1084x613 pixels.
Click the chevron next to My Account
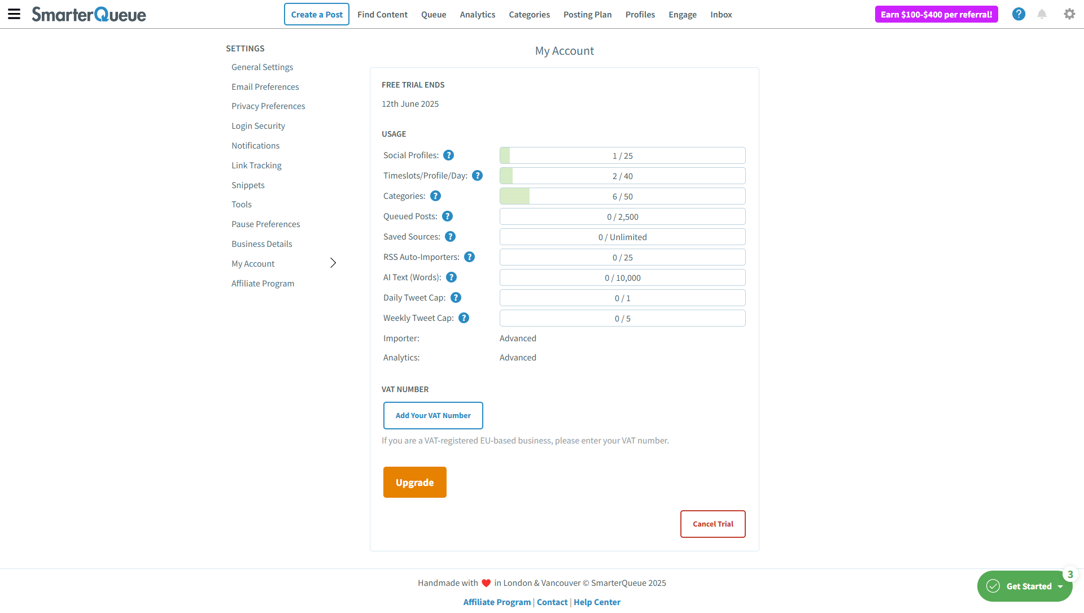coord(333,263)
